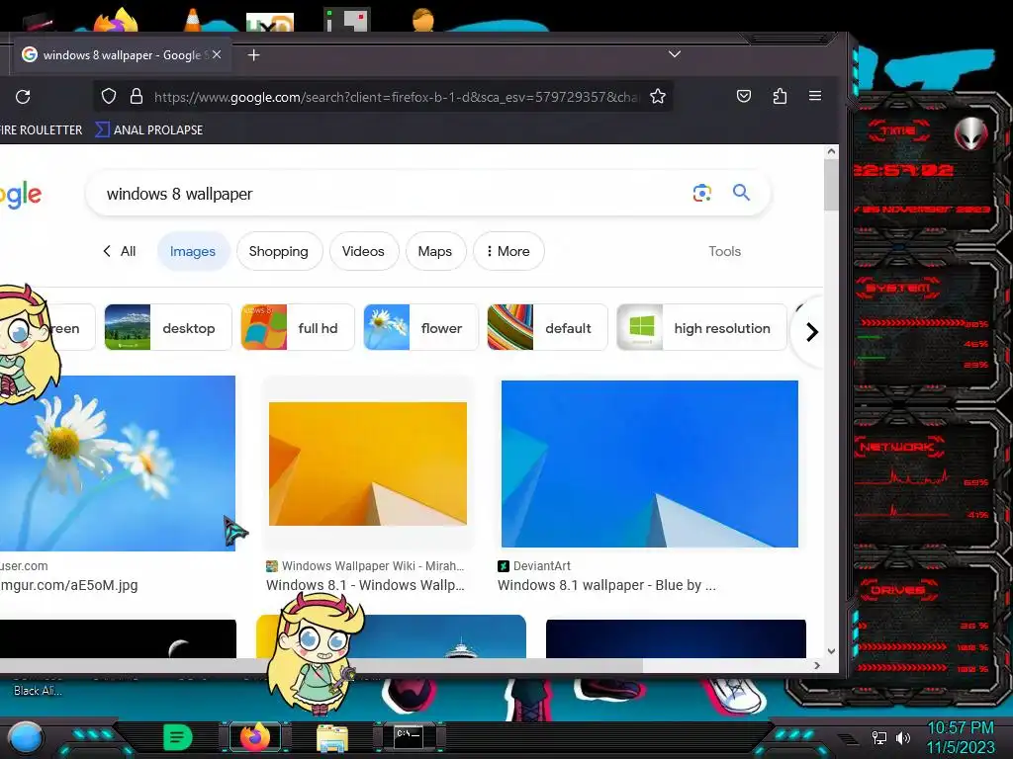This screenshot has width=1013, height=759.
Task: Click the vertical scrollbar thumb
Action: 831,185
